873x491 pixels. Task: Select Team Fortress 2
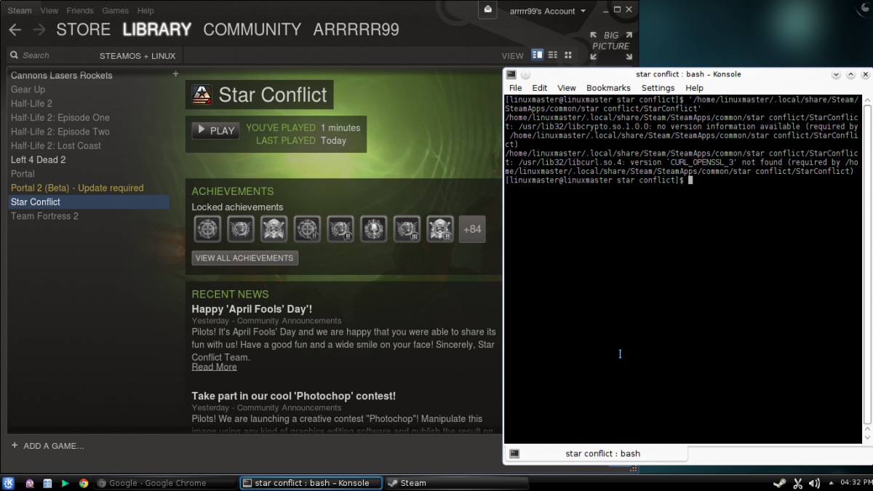click(44, 216)
